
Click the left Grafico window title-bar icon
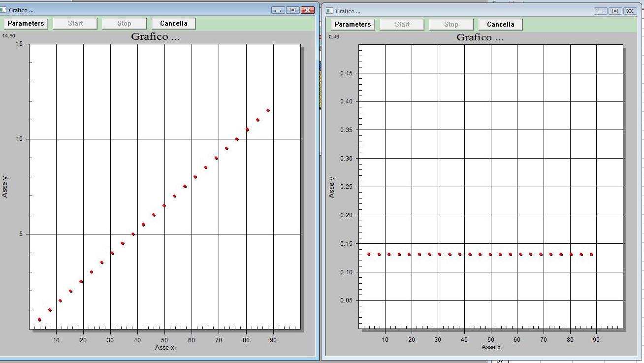[3, 10]
